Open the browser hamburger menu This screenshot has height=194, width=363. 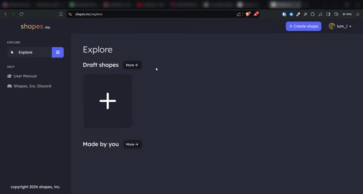coord(357,14)
